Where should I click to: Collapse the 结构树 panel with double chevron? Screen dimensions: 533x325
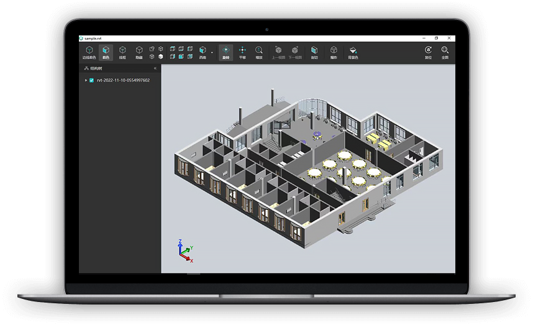155,68
